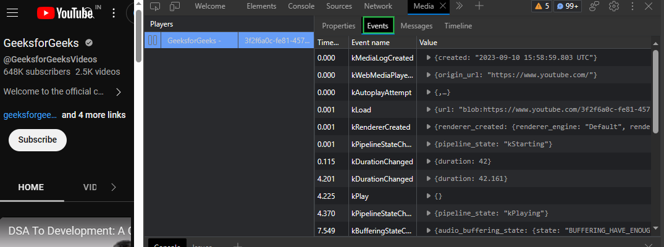Select the kMediaLogCreated event name
Image resolution: width=664 pixels, height=247 pixels.
coord(382,57)
